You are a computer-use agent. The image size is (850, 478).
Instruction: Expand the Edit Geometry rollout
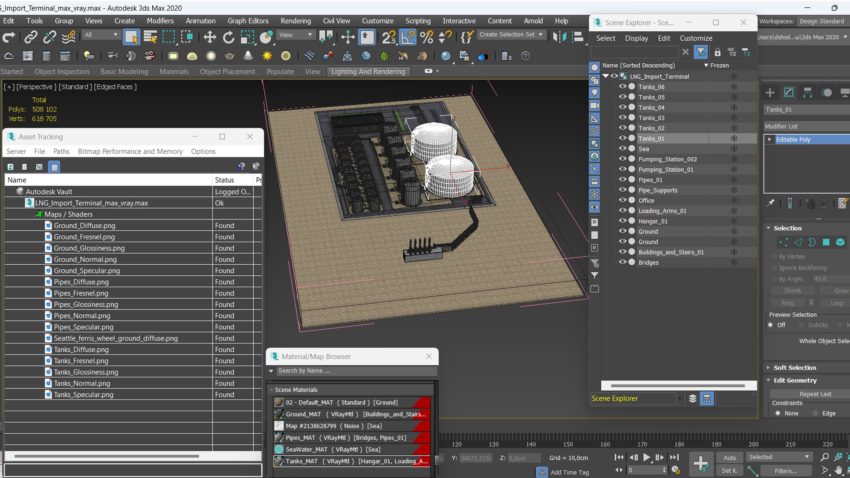[795, 380]
